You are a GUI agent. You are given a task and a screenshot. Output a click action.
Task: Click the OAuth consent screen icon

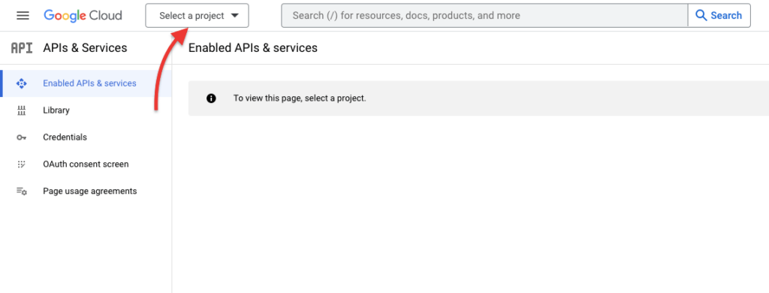click(x=21, y=165)
